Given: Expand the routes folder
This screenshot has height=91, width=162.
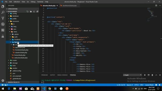Looking at the screenshot, I should (x=14, y=60).
